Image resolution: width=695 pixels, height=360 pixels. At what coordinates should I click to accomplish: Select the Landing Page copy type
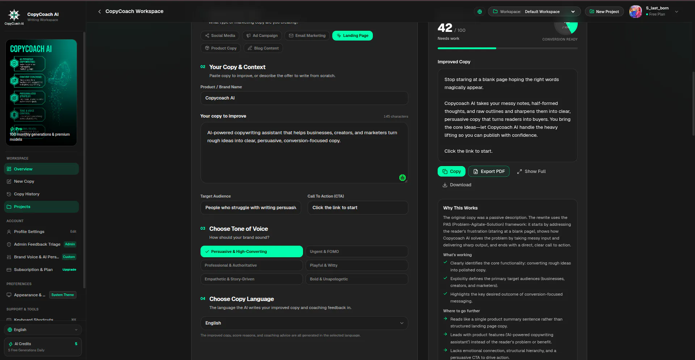click(353, 35)
